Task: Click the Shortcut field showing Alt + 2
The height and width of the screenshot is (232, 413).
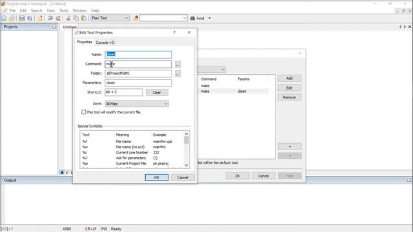Action: 124,92
